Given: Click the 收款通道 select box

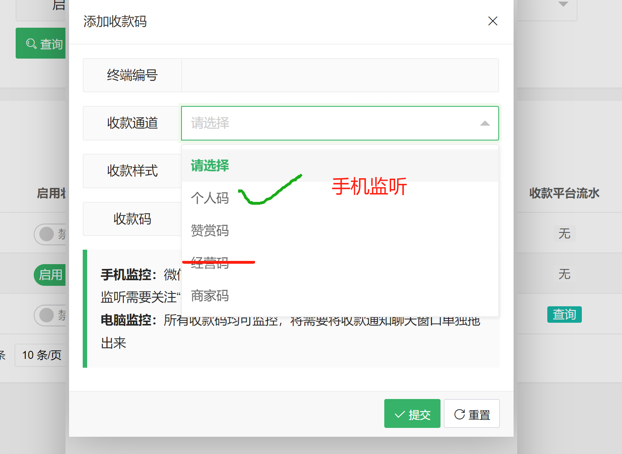Looking at the screenshot, I should pyautogui.click(x=329, y=123).
